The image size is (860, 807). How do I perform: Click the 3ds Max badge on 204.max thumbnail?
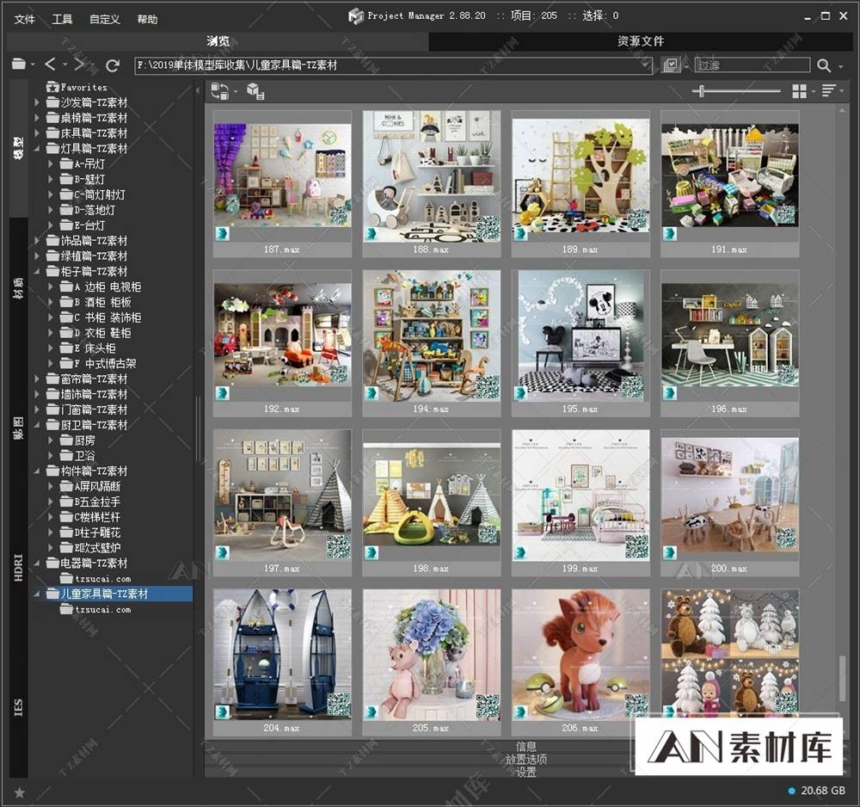pyautogui.click(x=222, y=712)
